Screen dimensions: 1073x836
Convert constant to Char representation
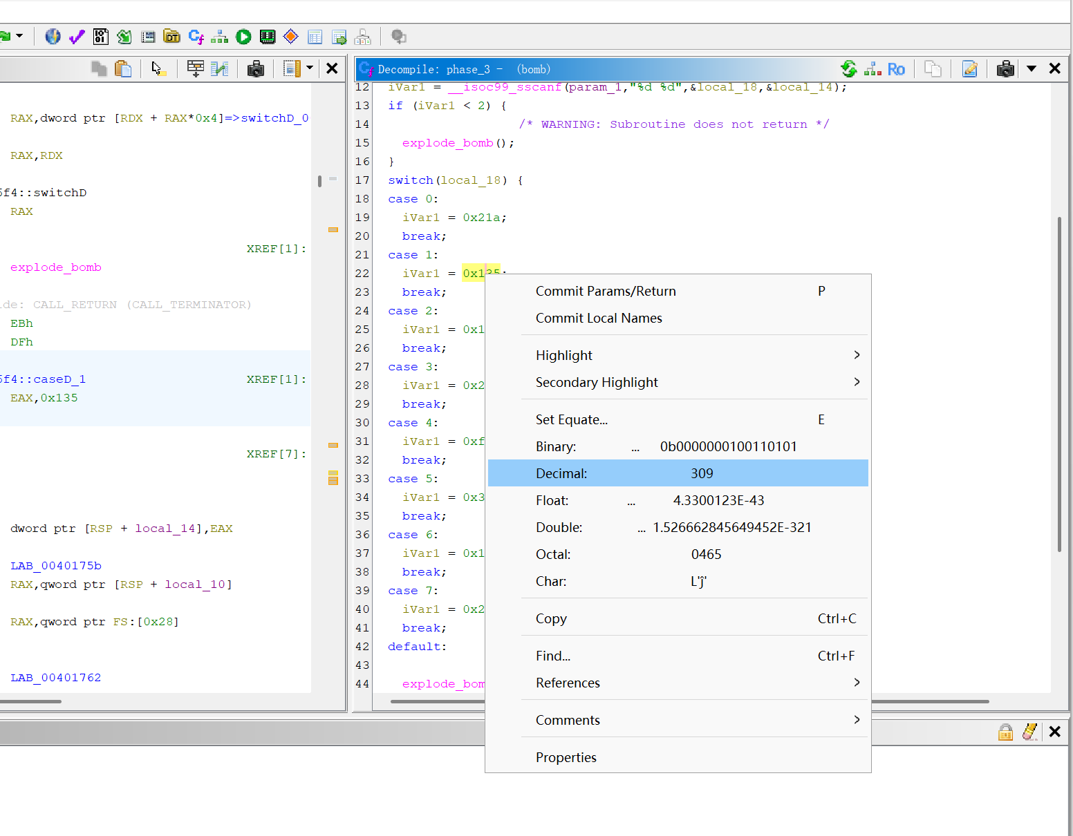pyautogui.click(x=678, y=581)
